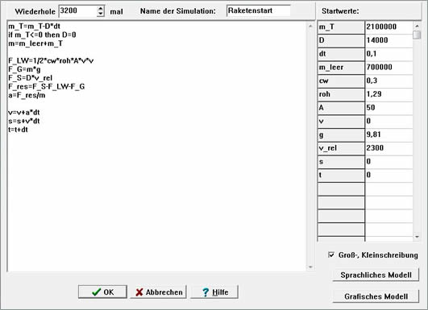The width and height of the screenshot is (428, 310).
Task: Click the Abbrechen button
Action: click(158, 291)
